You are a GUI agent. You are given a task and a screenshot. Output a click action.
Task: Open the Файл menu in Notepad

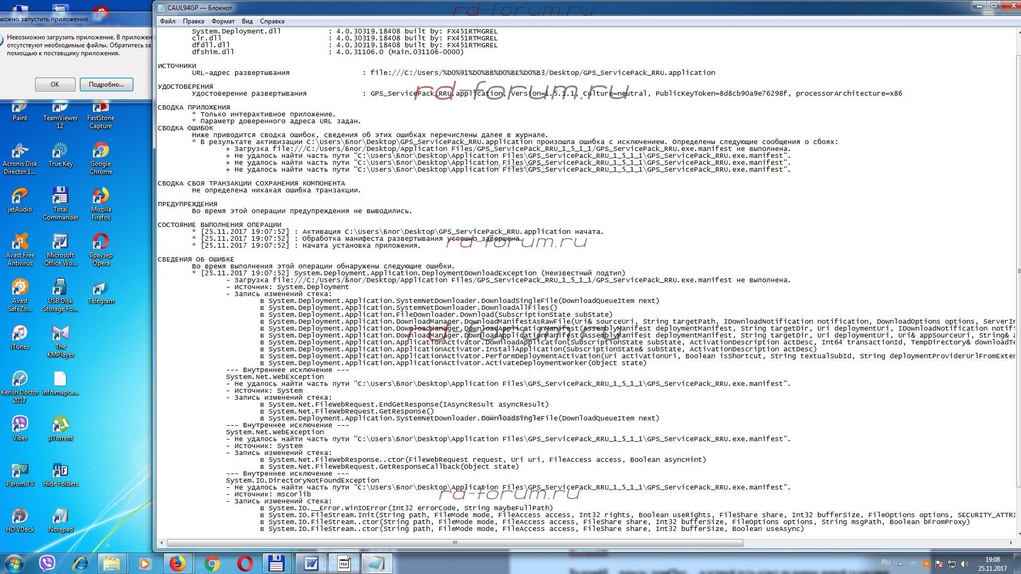(x=168, y=21)
